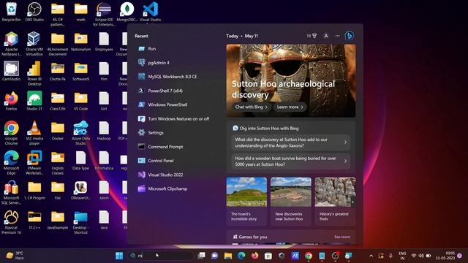This screenshot has height=263, width=468.
Task: Click the taskbar search input field
Action: [161, 256]
